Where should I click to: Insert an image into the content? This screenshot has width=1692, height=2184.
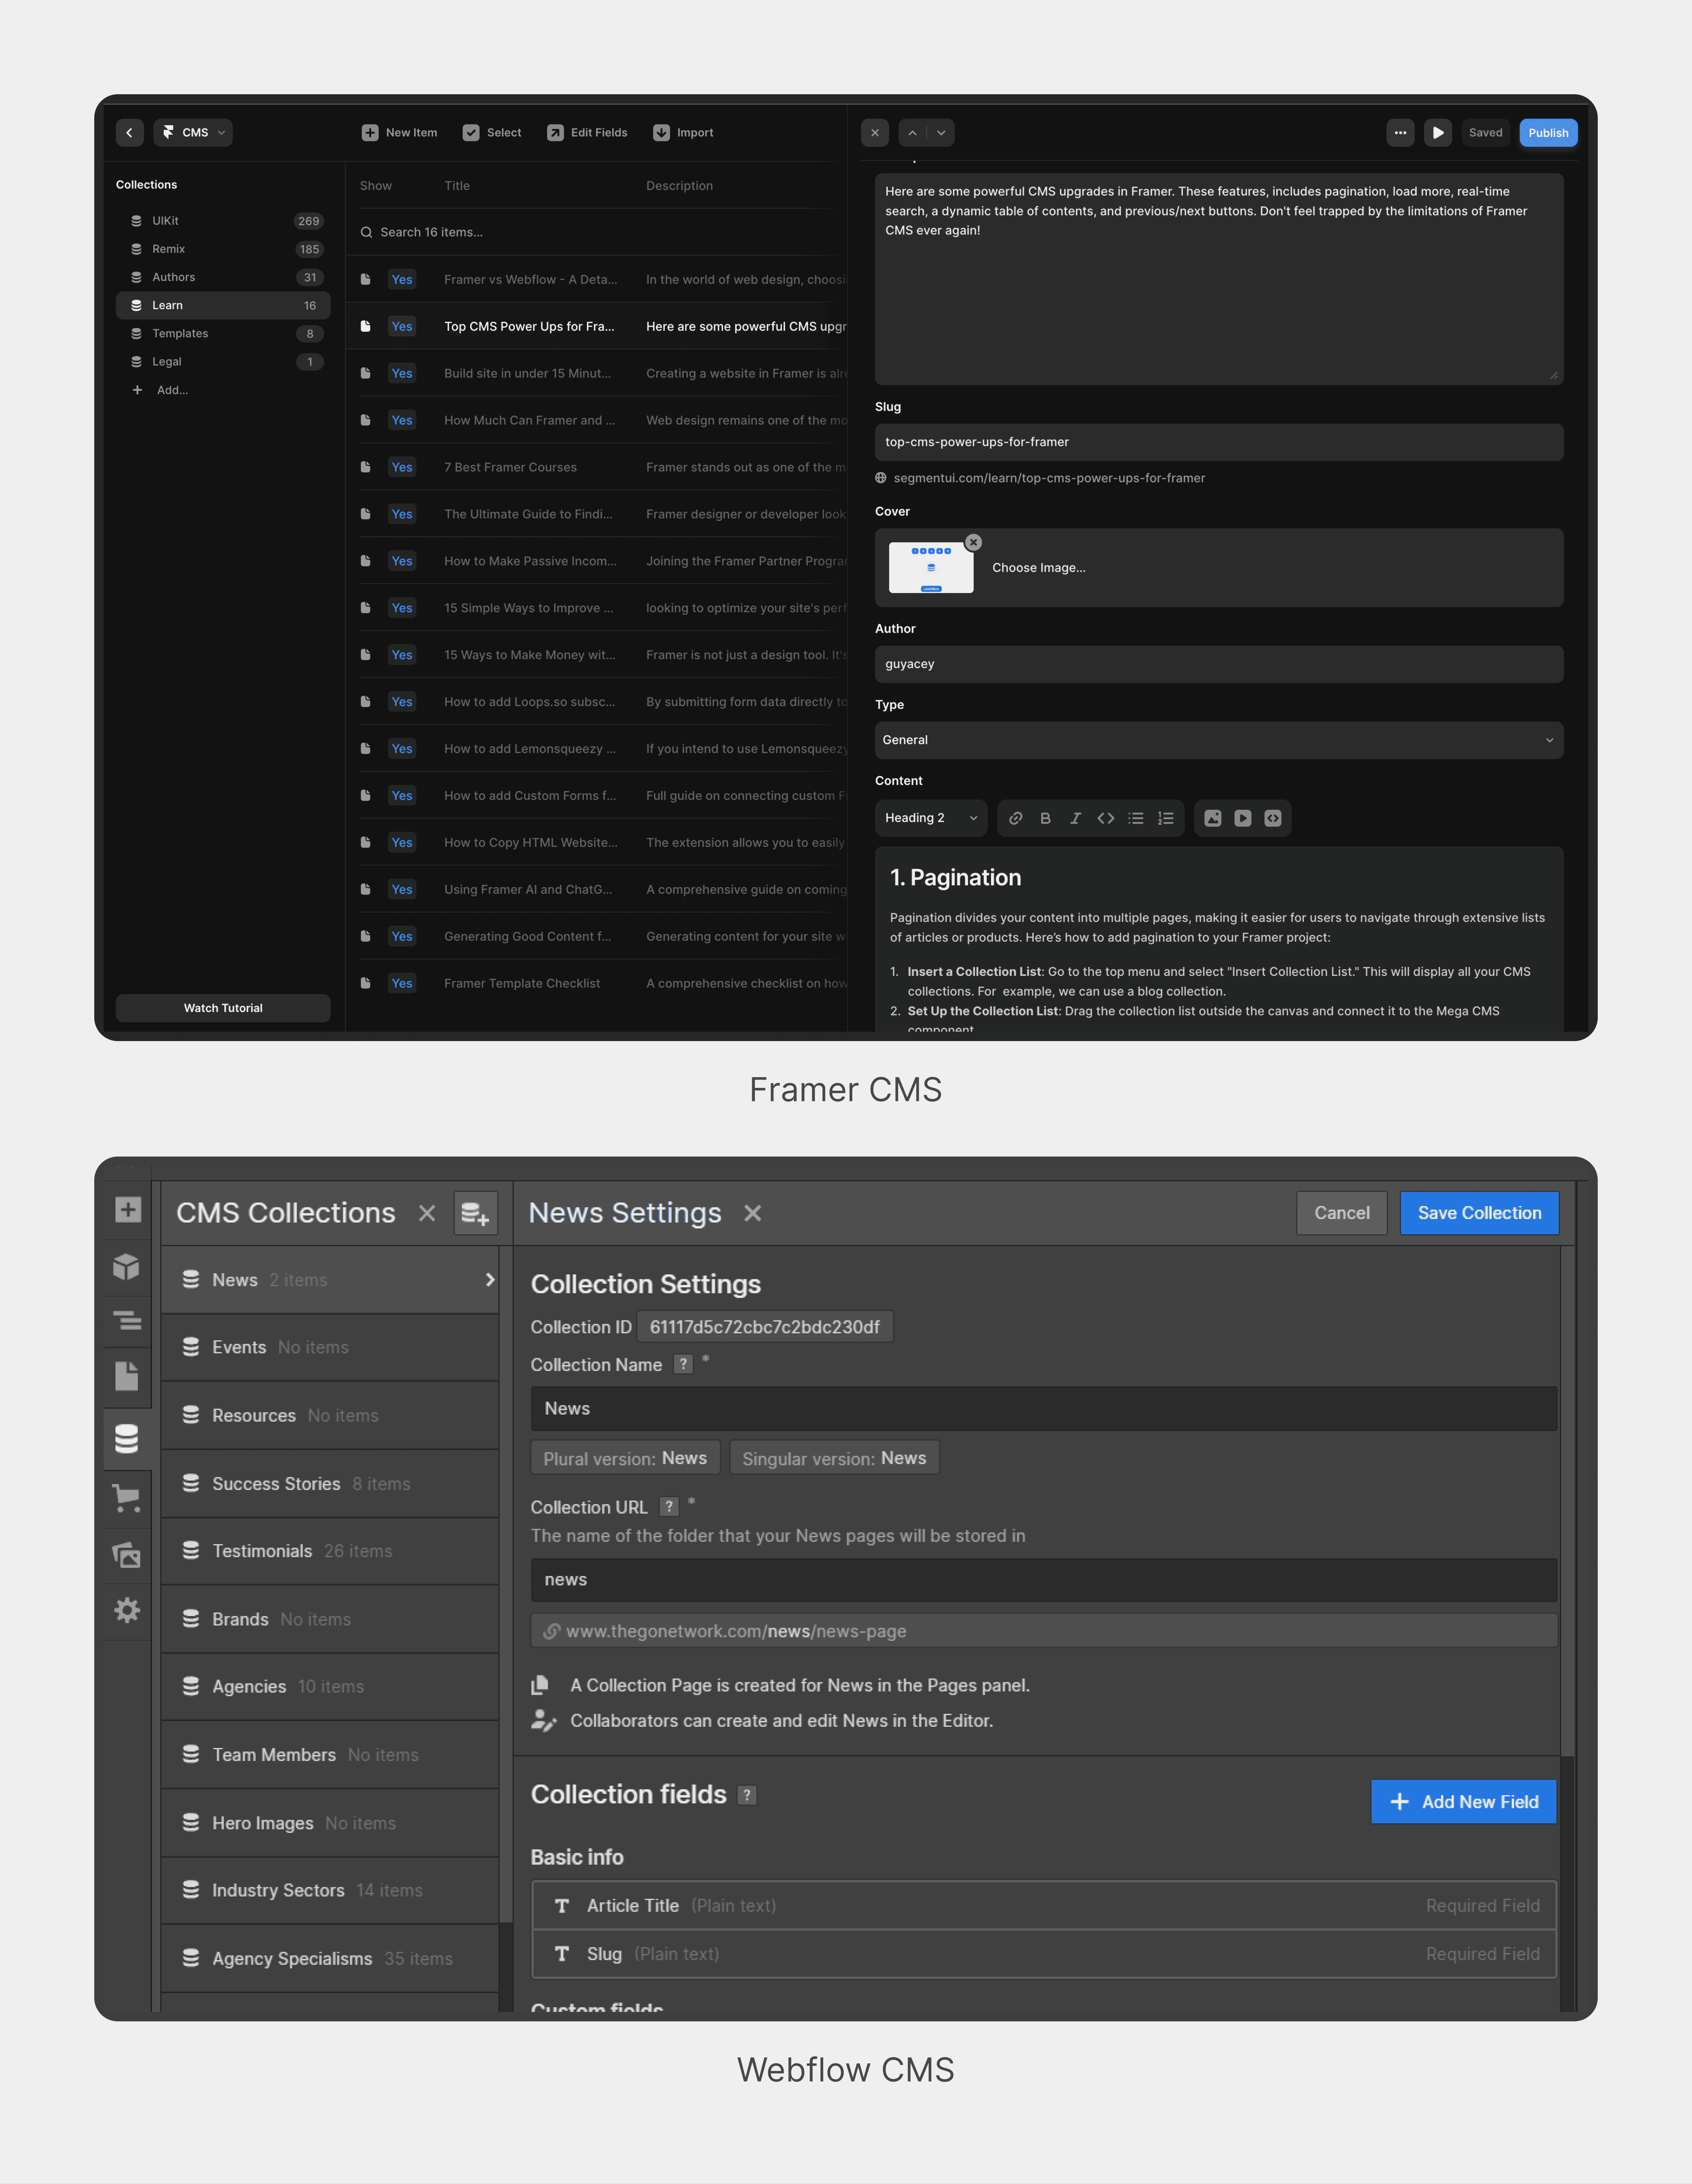1212,818
